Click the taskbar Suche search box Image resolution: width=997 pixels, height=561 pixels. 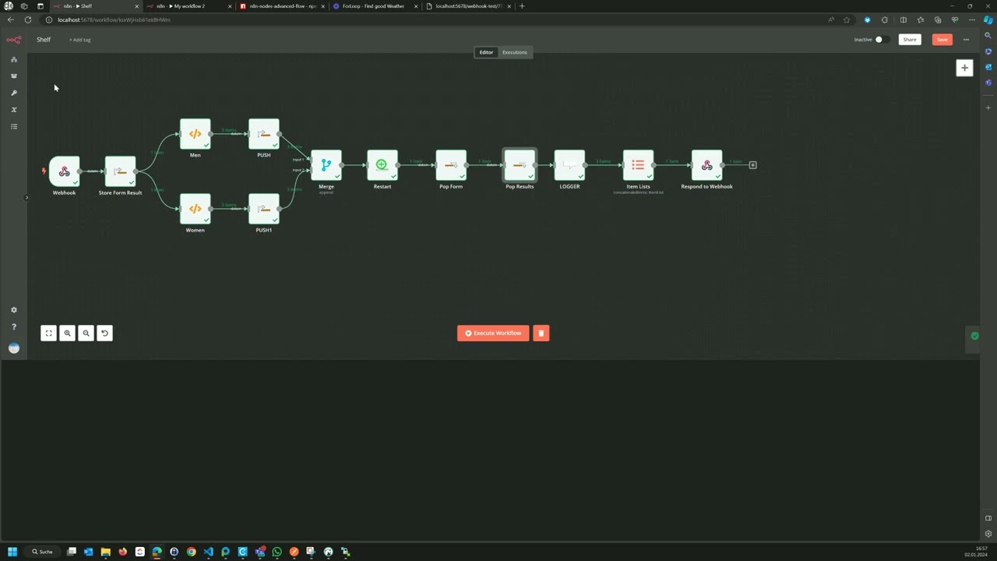[x=43, y=552]
